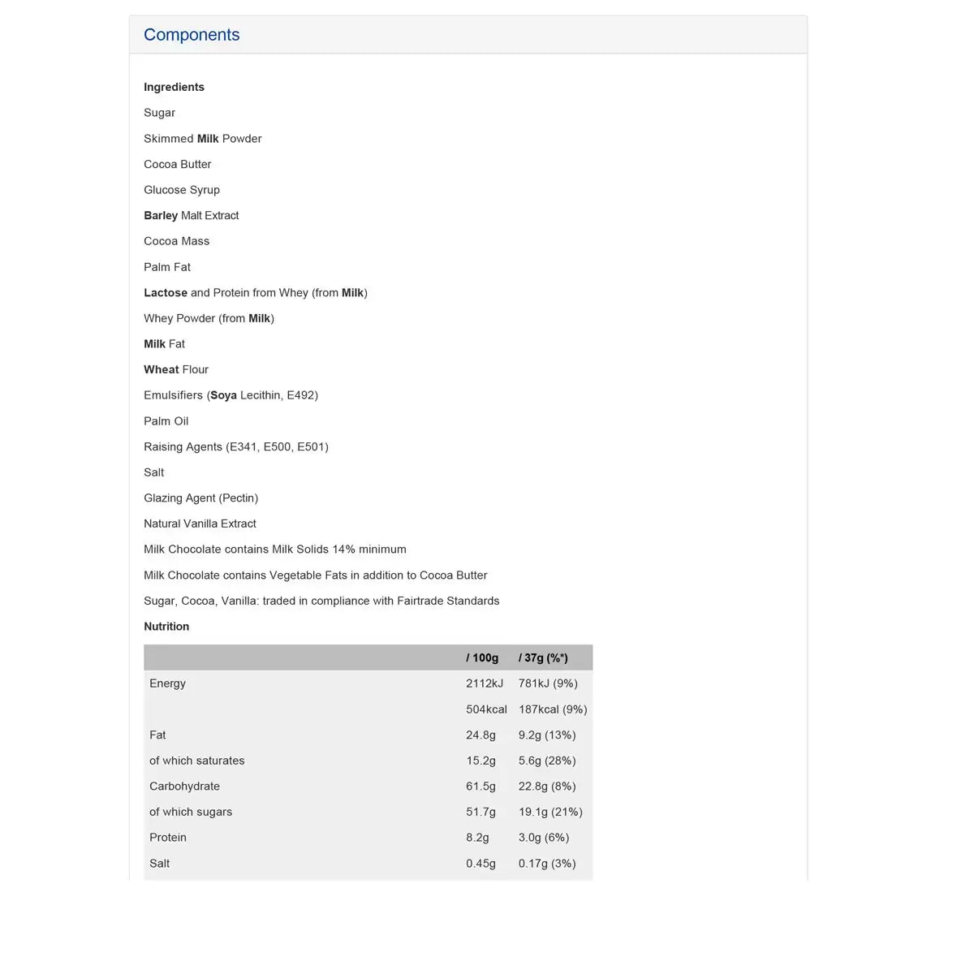Click the per 37g column header
This screenshot has width=974, height=974.
[x=543, y=657]
